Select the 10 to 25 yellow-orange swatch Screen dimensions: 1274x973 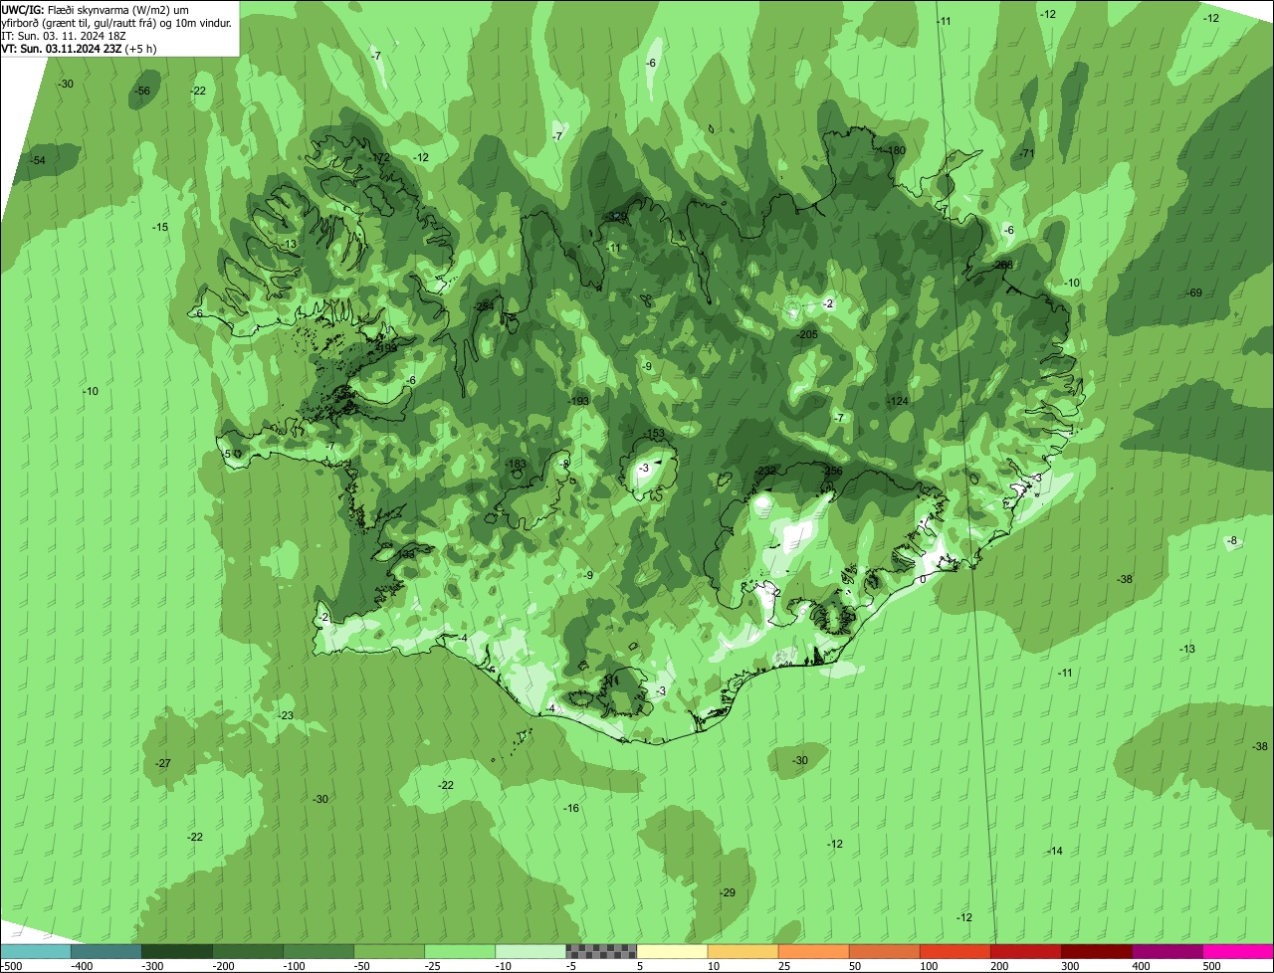click(743, 951)
